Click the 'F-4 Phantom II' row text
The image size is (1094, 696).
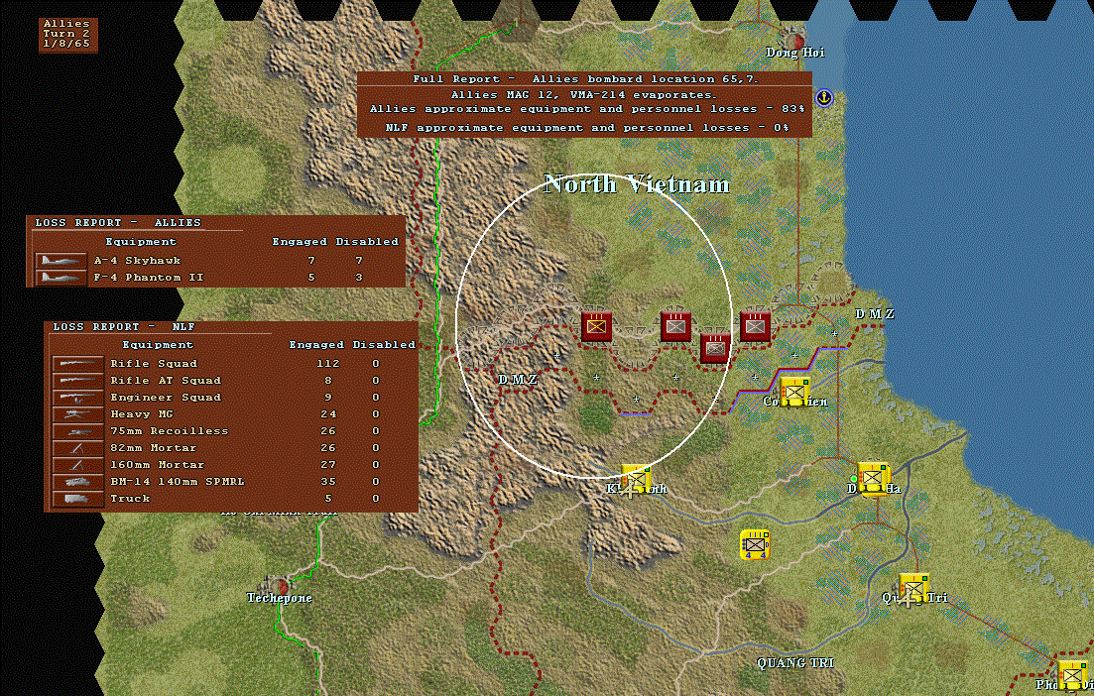point(150,277)
